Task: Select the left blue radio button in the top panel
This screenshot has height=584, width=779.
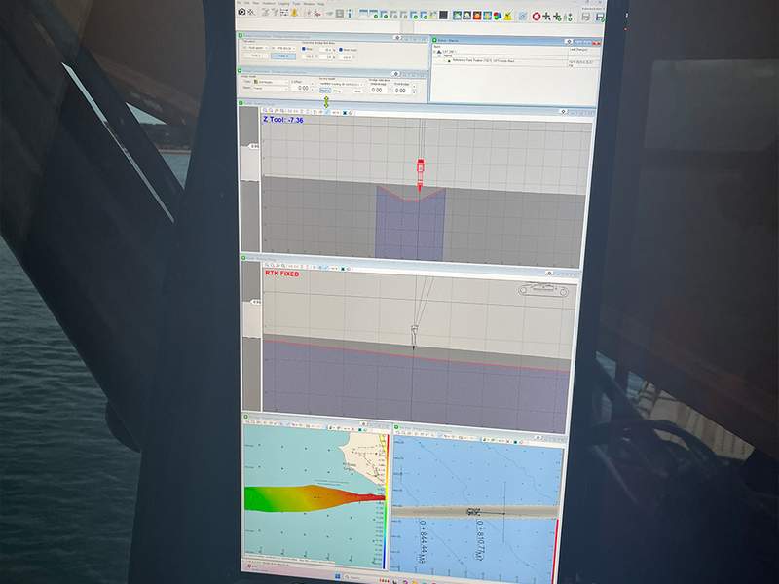Action: tap(303, 50)
